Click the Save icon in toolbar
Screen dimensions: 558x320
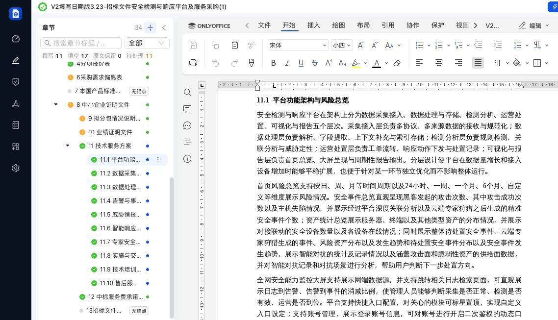tap(193, 45)
